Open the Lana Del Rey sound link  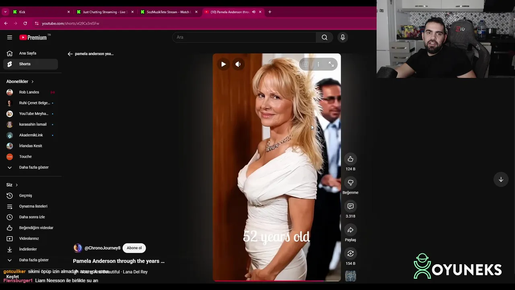(x=114, y=272)
